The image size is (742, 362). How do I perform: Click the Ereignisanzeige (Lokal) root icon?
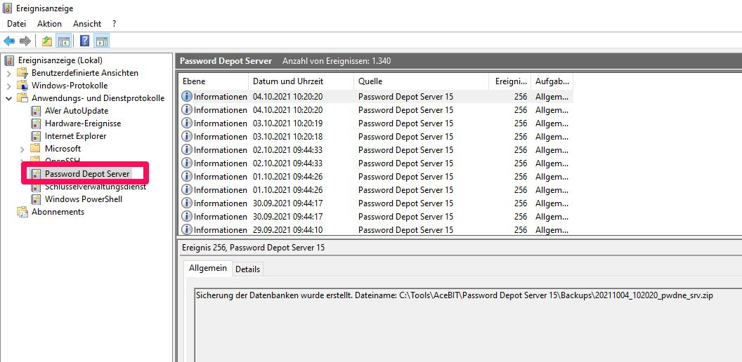(9, 60)
